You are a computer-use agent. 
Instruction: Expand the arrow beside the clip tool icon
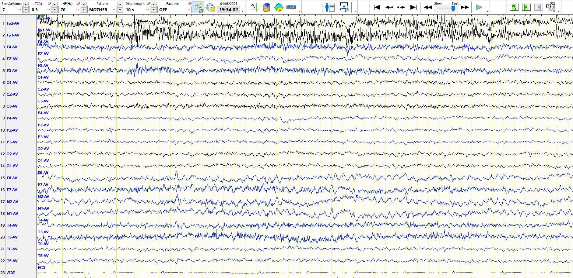(x=559, y=11)
